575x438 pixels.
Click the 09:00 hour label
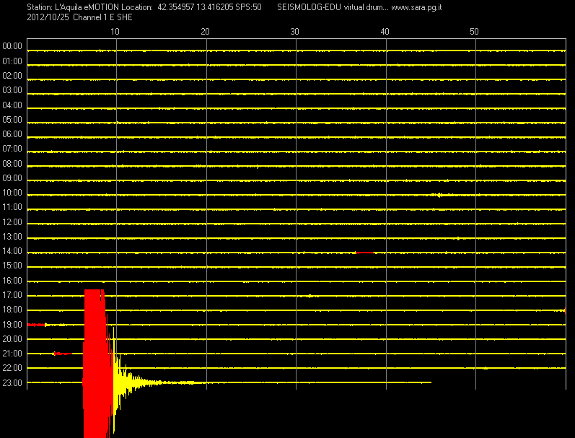coord(12,178)
